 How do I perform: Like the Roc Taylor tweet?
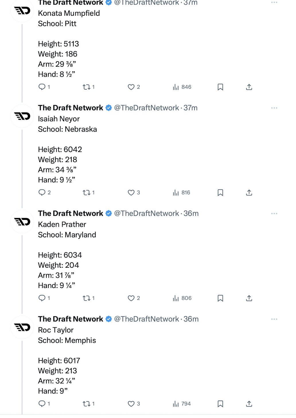131,404
